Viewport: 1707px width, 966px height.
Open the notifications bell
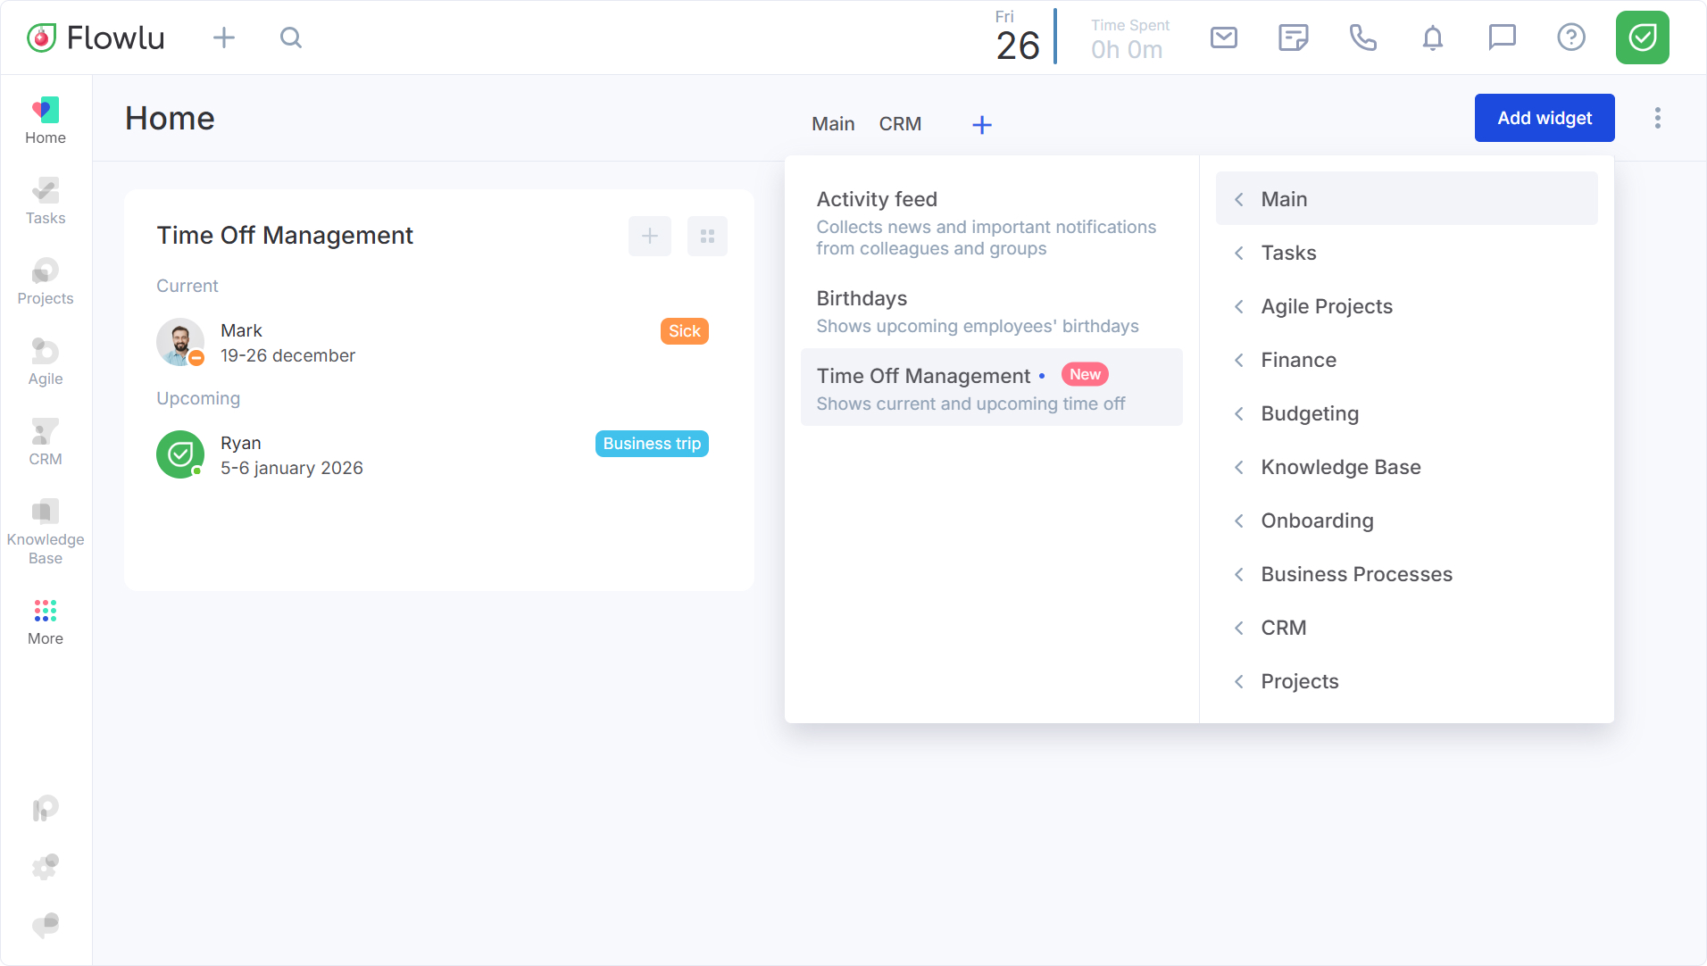tap(1432, 37)
